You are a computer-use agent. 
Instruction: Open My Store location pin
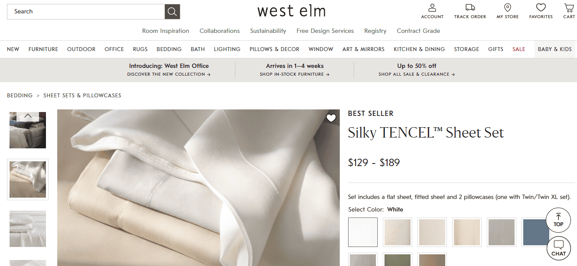point(508,8)
